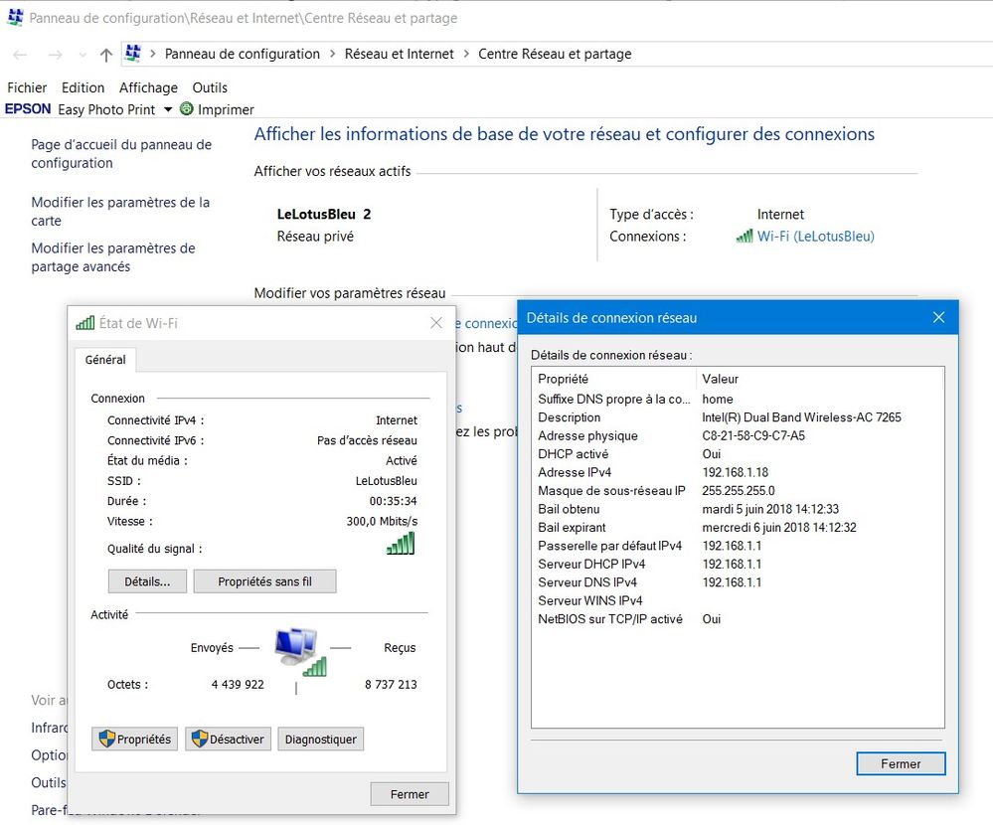
Task: Click Propriétés sans fil button
Action: tap(264, 581)
